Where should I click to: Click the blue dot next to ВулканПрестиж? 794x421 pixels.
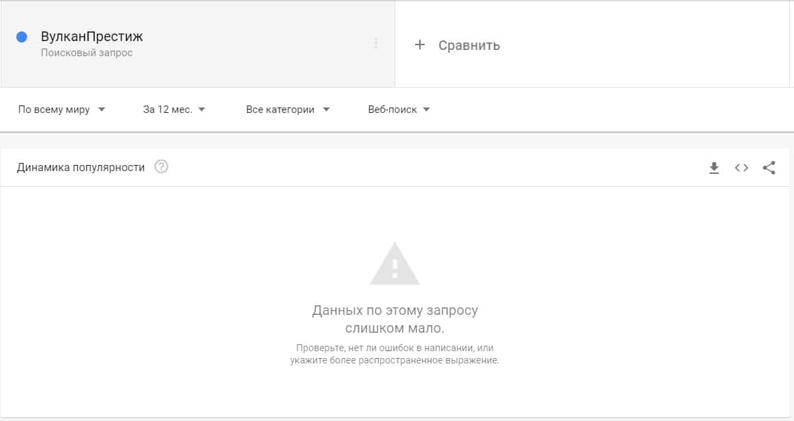tap(22, 37)
